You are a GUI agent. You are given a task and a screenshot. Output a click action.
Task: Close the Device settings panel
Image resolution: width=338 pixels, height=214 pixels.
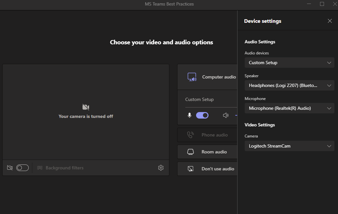[330, 21]
